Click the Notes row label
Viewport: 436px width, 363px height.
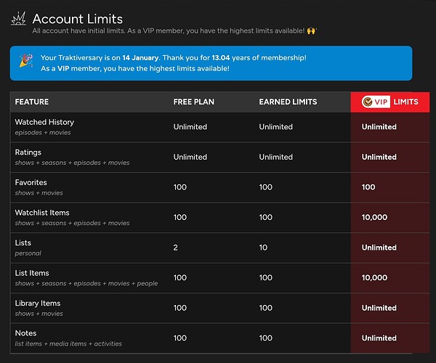(x=26, y=333)
